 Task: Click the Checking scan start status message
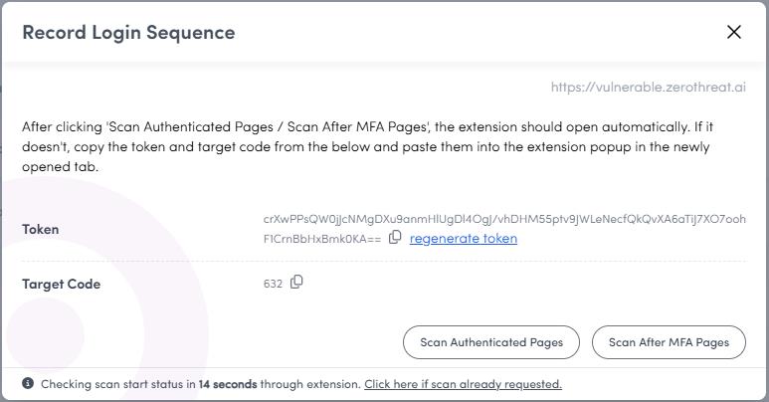(x=201, y=384)
